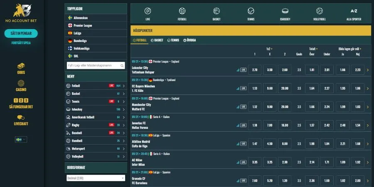Click the Swedish flag next to Allsvenskan
Screen dimensions: 374x187
(70, 18)
